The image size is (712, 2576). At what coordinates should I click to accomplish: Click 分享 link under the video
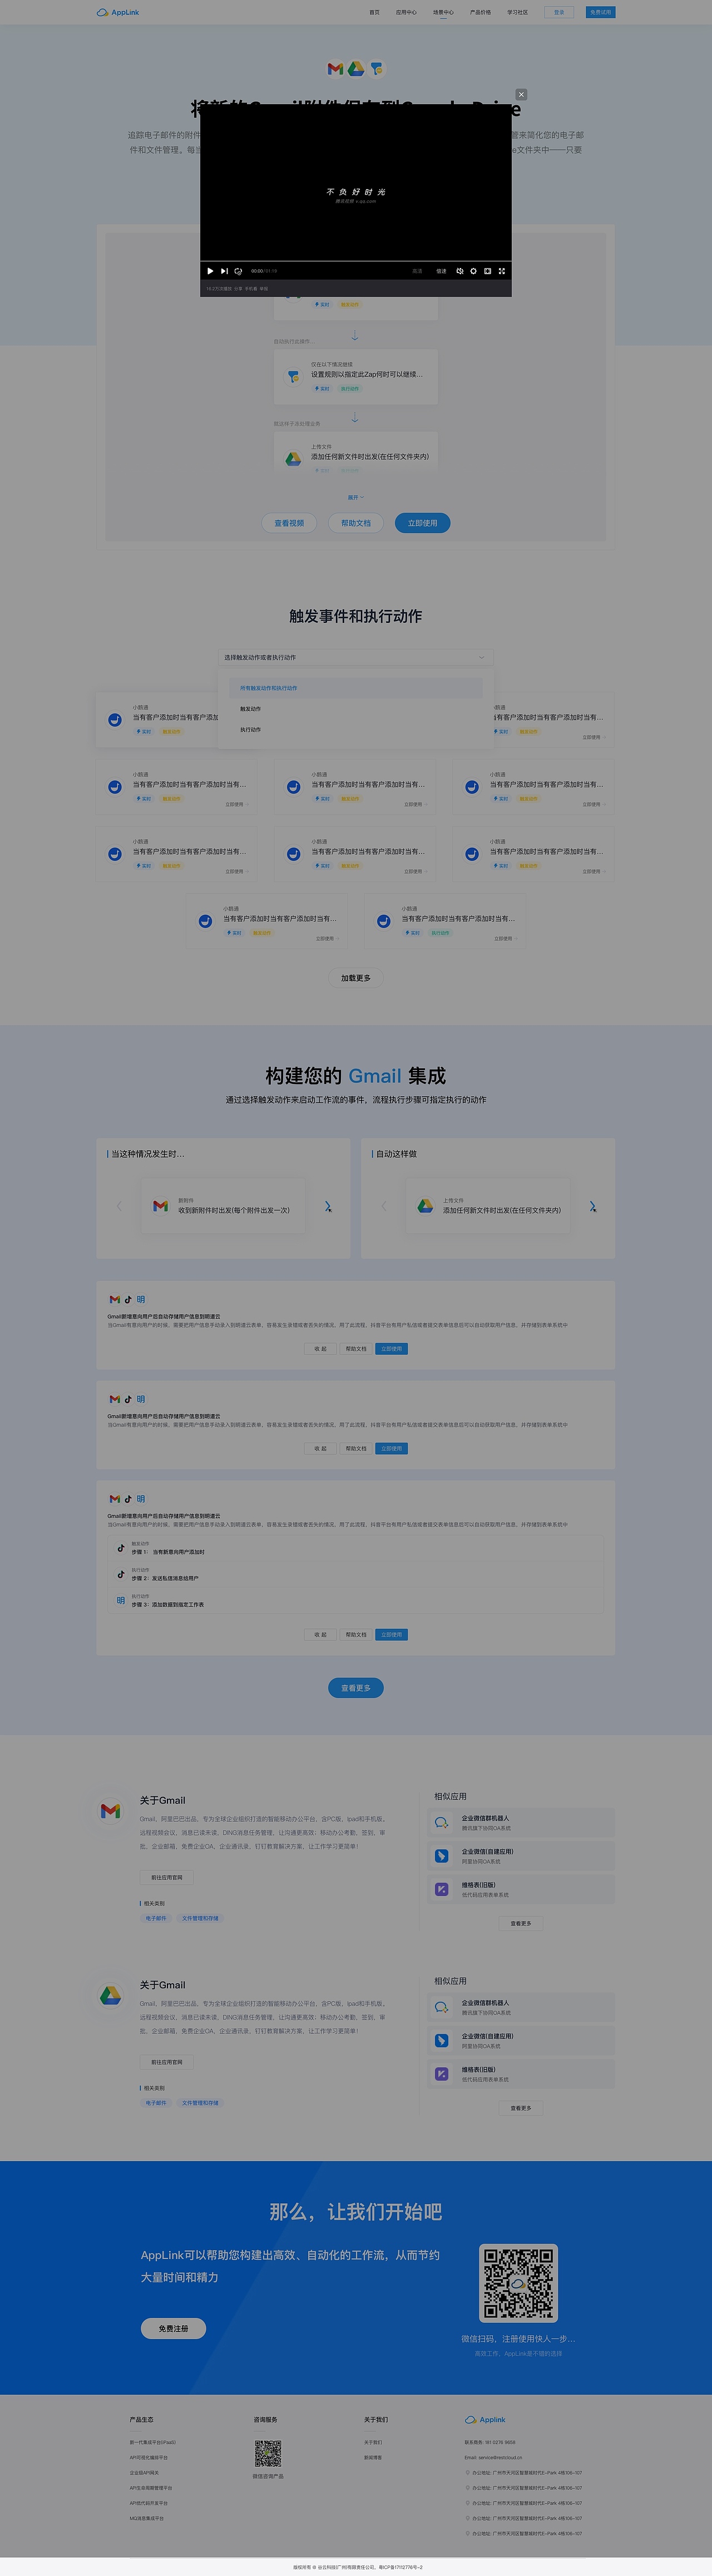tap(238, 289)
